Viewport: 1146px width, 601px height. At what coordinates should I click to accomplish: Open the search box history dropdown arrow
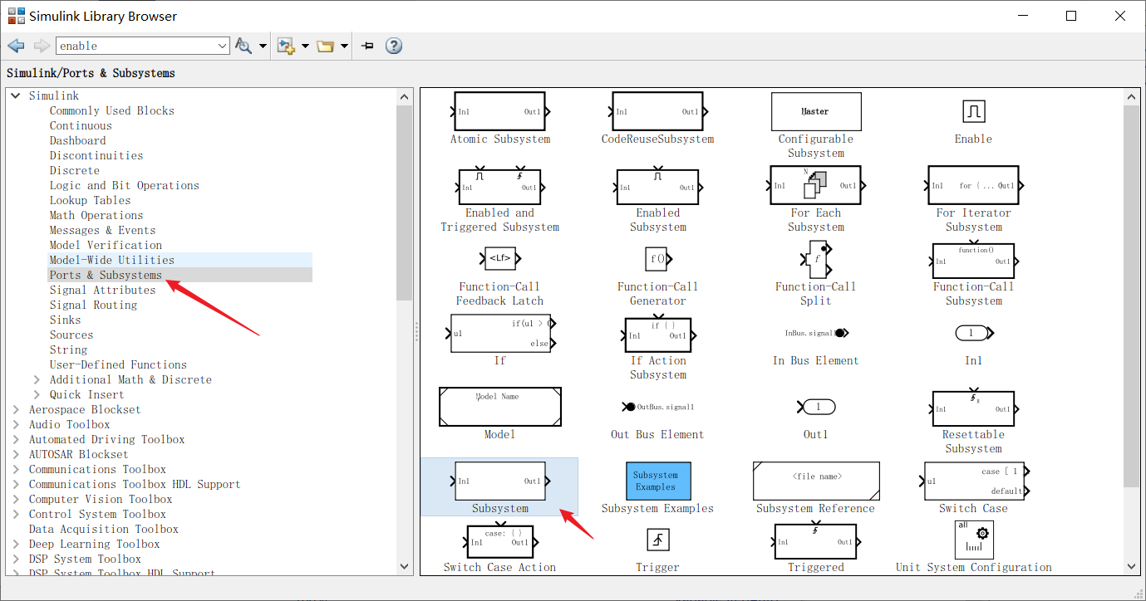(222, 46)
